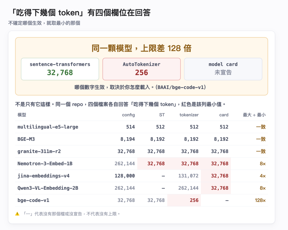Click the tokenizer 32,768 value for granite-311m-r2
Screen dimensions: 288x230
pyautogui.click(x=190, y=151)
